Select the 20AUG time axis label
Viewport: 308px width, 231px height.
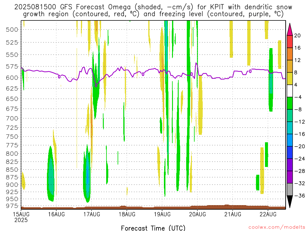click(197, 214)
